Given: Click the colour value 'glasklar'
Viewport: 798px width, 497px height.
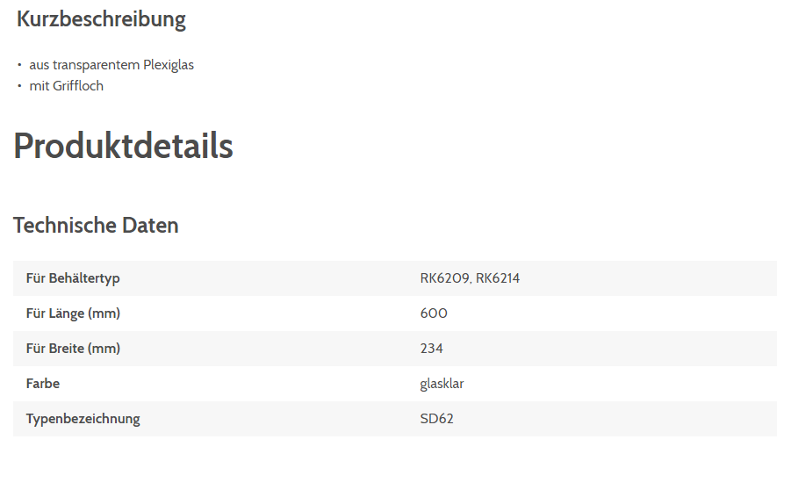Looking at the screenshot, I should point(442,384).
